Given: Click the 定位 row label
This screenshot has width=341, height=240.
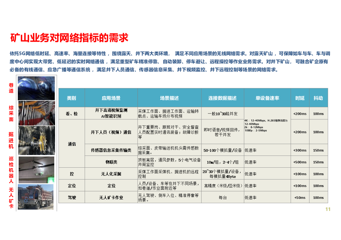Looking at the screenshot, I should [x=72, y=186].
